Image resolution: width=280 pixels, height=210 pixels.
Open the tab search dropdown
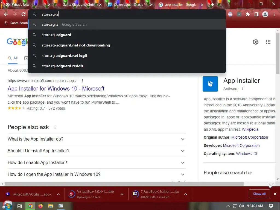(x=236, y=4)
